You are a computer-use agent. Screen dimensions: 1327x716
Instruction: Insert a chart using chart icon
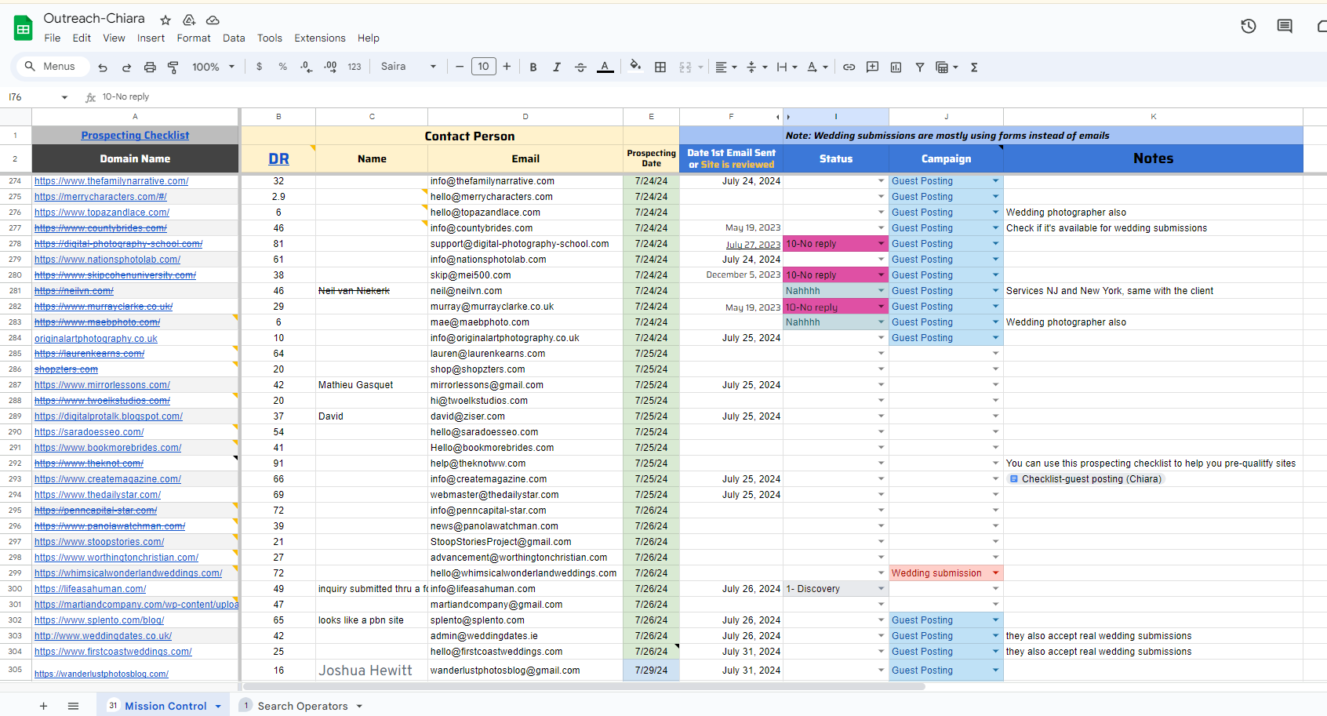tap(896, 67)
